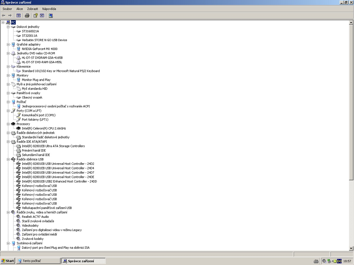Collapse the Řadiče zvuku, videa a herních zařízení
The image size is (354, 265).
click(x=8, y=212)
